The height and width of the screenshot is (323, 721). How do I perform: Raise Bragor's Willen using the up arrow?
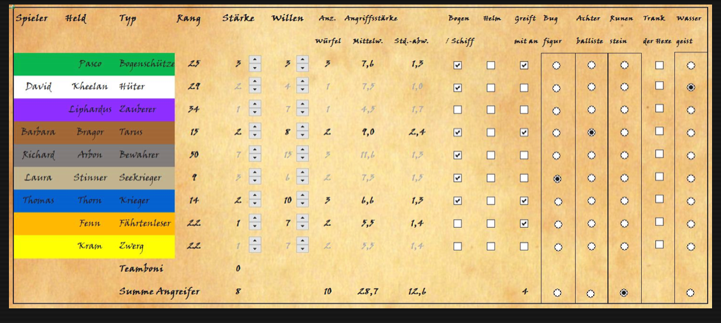pos(302,128)
